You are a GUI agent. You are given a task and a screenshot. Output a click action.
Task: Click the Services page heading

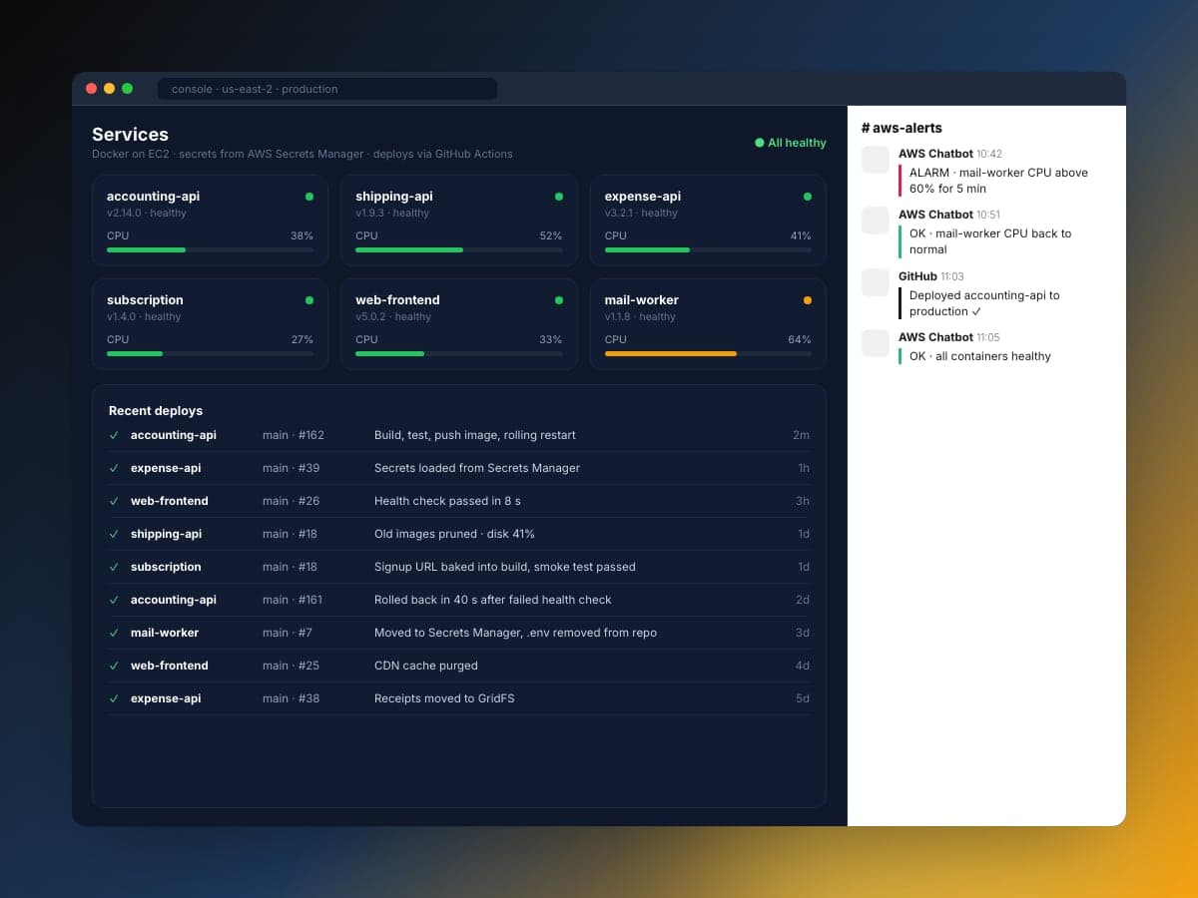click(130, 135)
